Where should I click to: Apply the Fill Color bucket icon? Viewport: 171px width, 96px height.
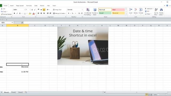pos(30,13)
